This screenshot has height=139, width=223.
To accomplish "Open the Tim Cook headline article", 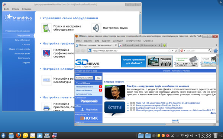I will pos(158,86).
